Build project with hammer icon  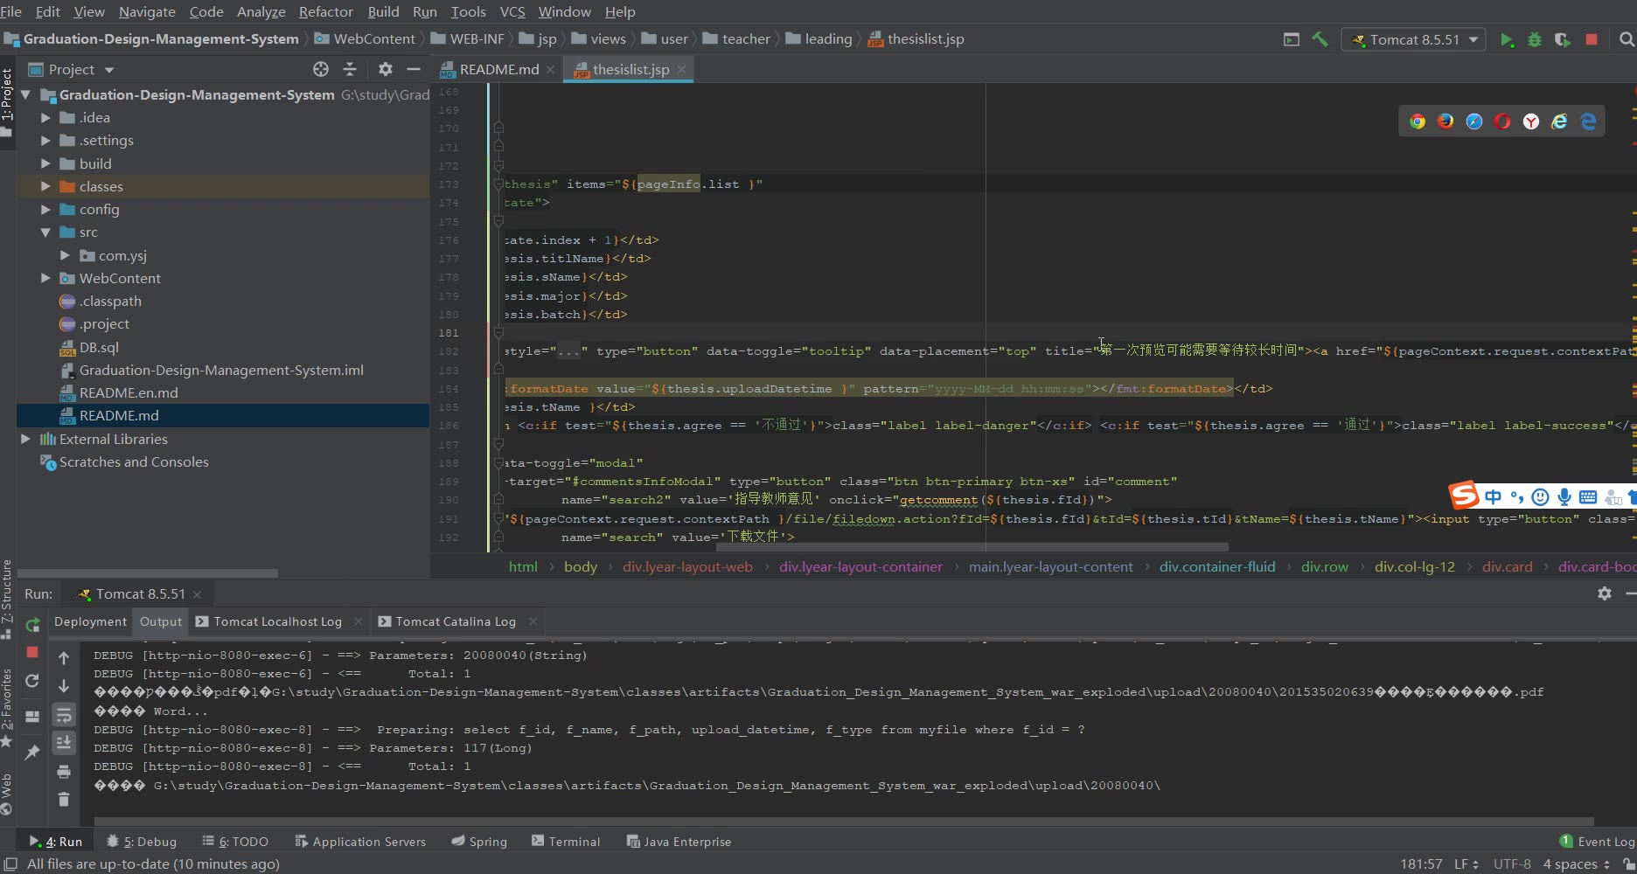point(1320,39)
